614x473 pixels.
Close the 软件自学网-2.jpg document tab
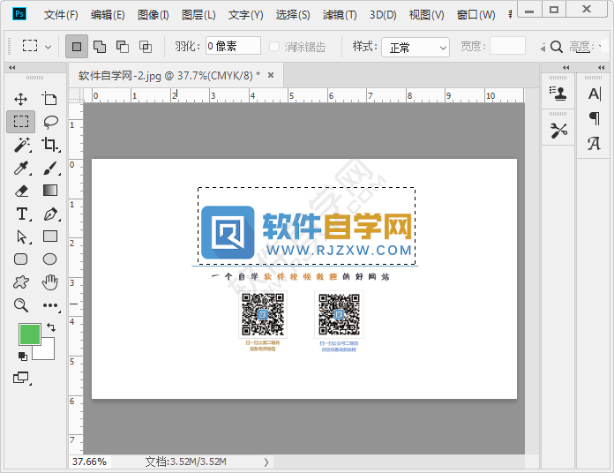(271, 75)
